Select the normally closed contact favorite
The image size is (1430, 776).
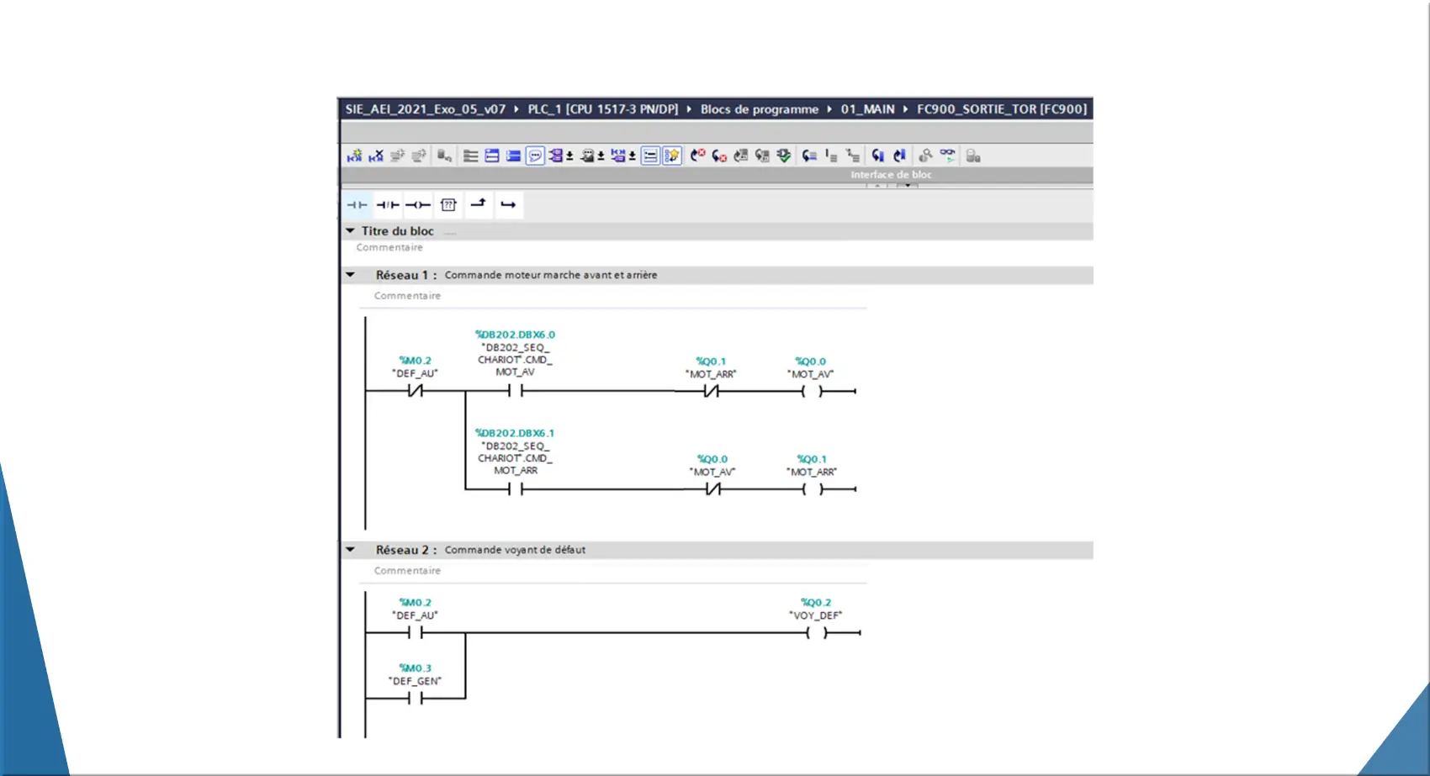387,204
